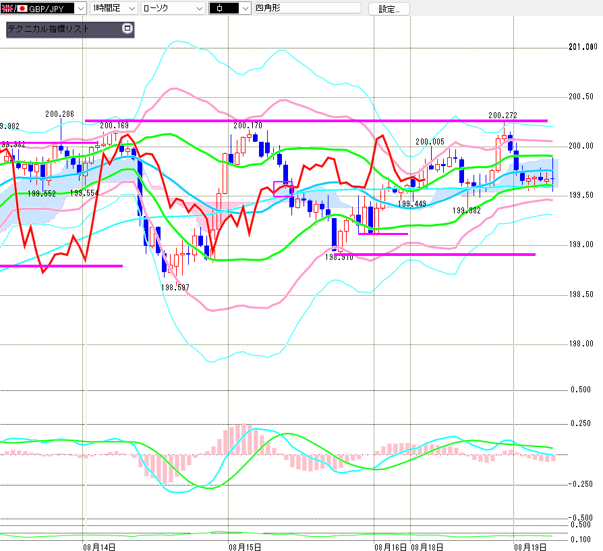
Task: Click the 08月16日 date label
Action: pyautogui.click(x=391, y=547)
